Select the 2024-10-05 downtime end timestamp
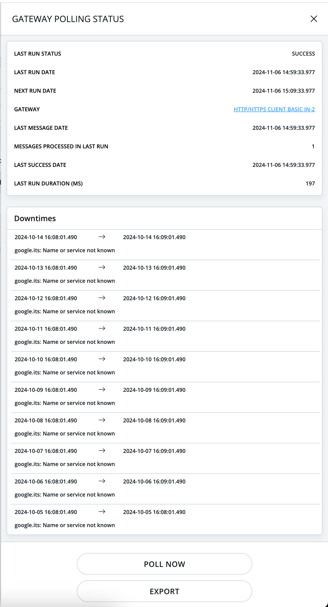Screen dimensions: 328x607 [x=154, y=512]
